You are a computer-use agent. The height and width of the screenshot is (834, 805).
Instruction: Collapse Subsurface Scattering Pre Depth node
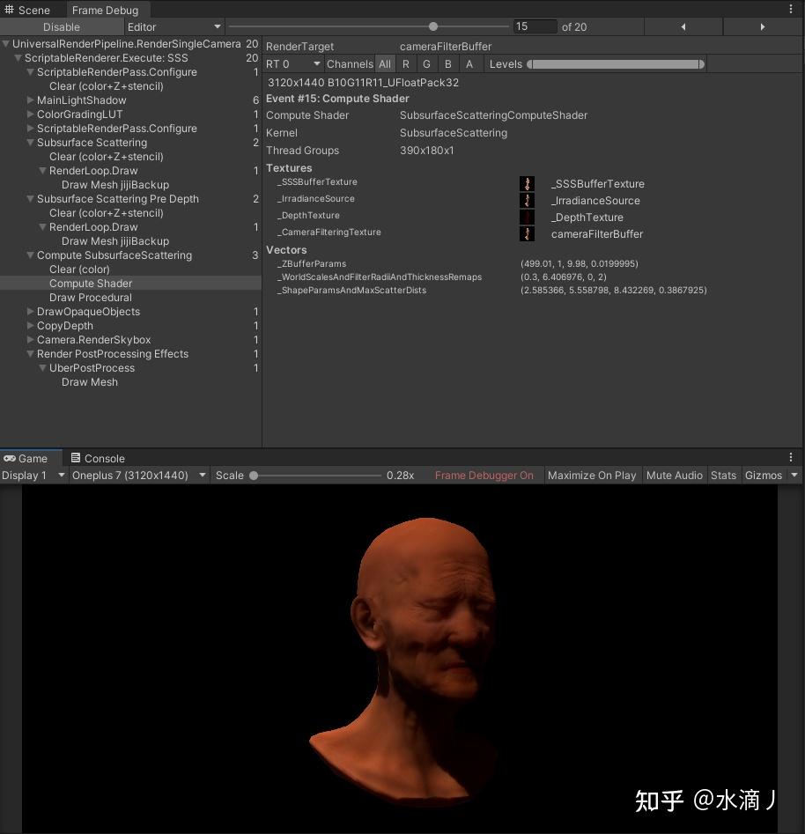coord(30,198)
